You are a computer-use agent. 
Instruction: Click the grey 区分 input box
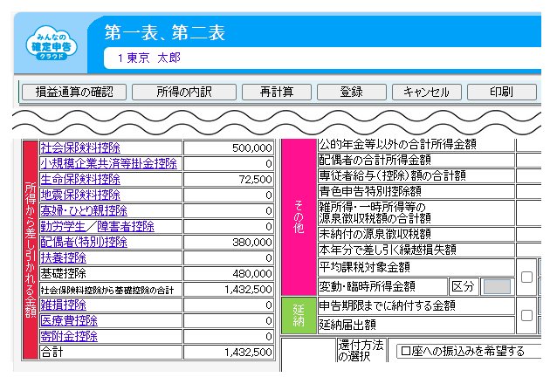[x=497, y=286]
